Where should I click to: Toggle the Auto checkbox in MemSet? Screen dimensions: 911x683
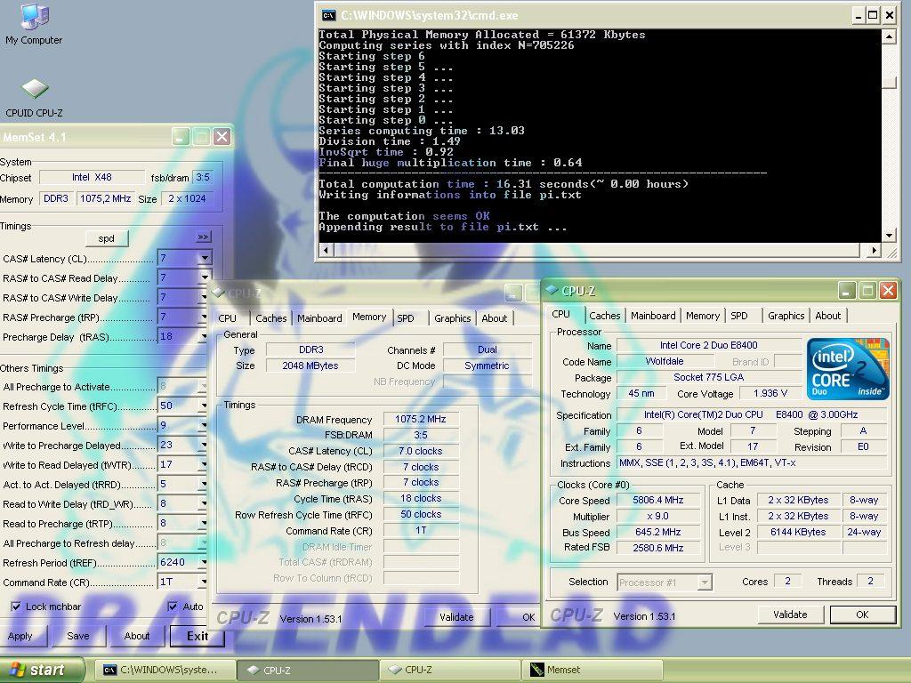point(172,607)
